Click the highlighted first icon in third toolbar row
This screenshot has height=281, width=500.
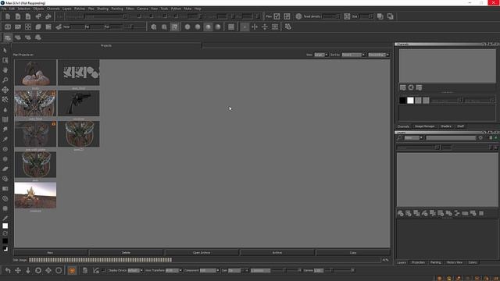click(8, 37)
